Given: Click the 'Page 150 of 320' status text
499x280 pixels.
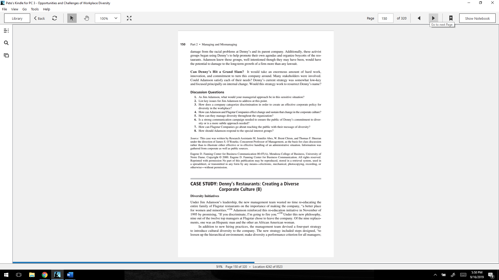Looking at the screenshot, I should tap(236, 267).
